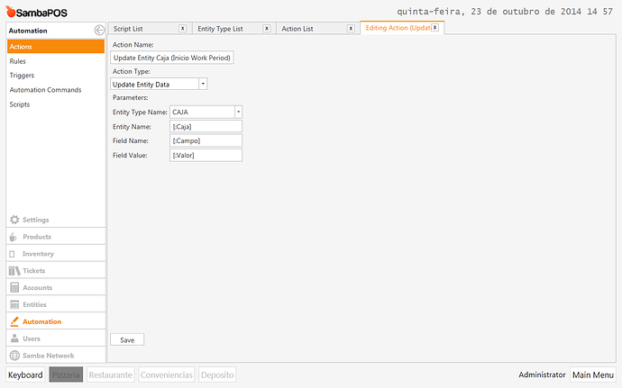
Task: Open the Entity Type Name dropdown arrow
Action: pos(238,113)
